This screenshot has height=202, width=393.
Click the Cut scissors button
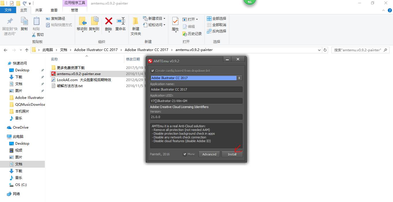coord(38,35)
